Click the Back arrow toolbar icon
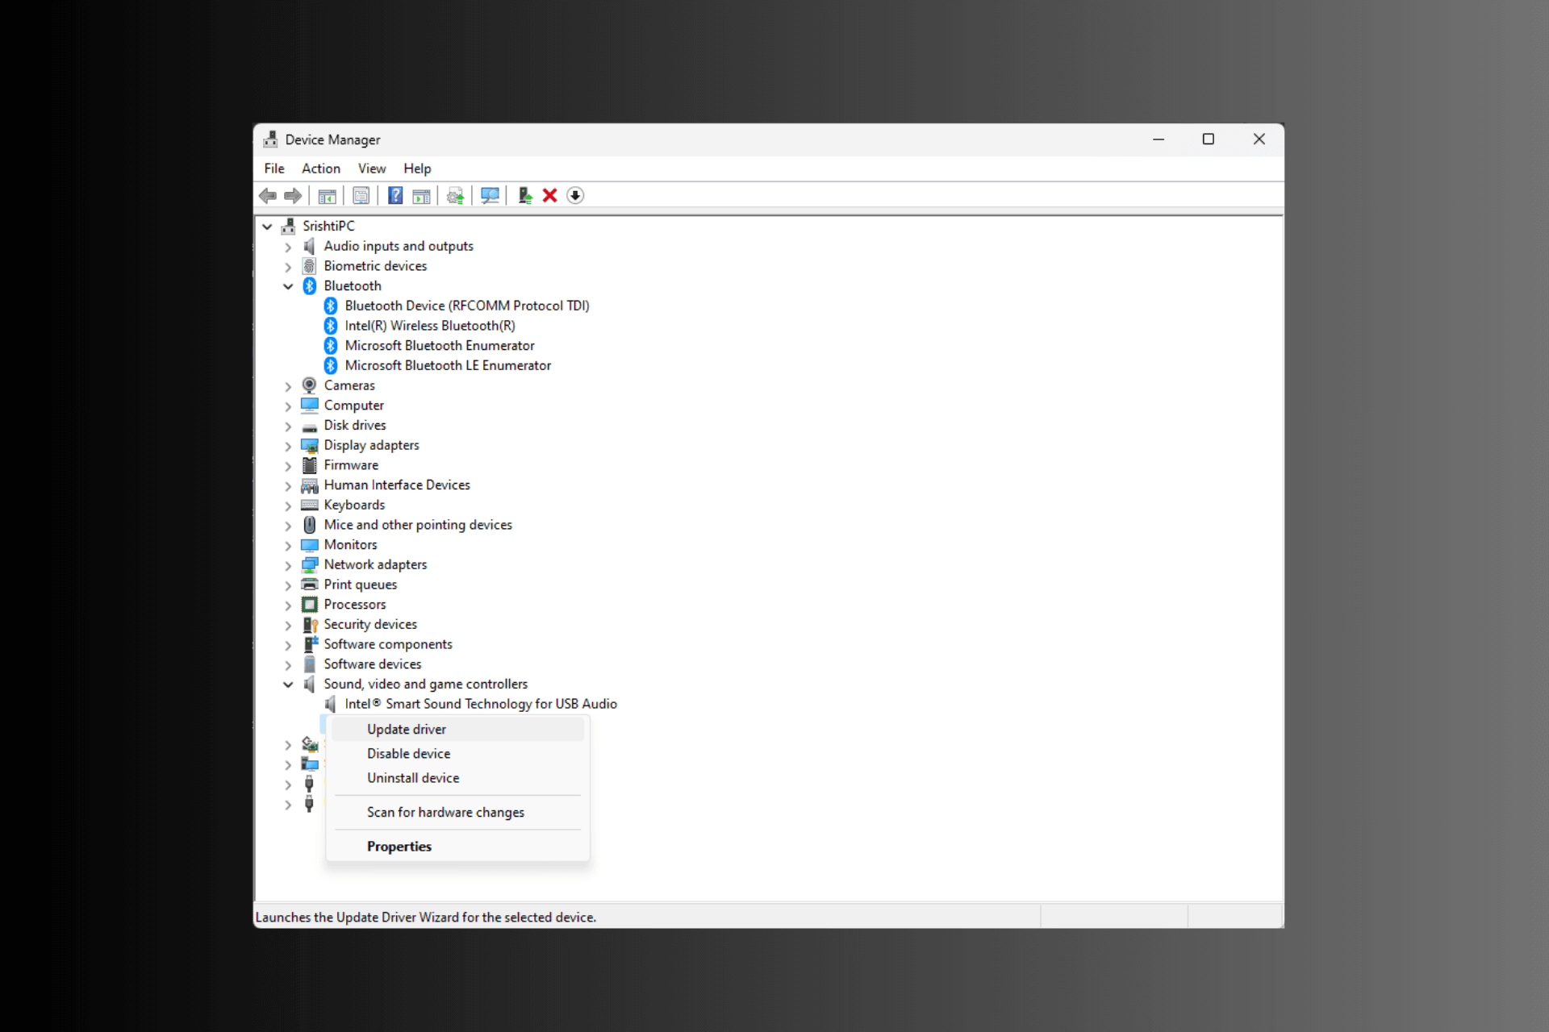Image resolution: width=1549 pixels, height=1032 pixels. click(268, 196)
